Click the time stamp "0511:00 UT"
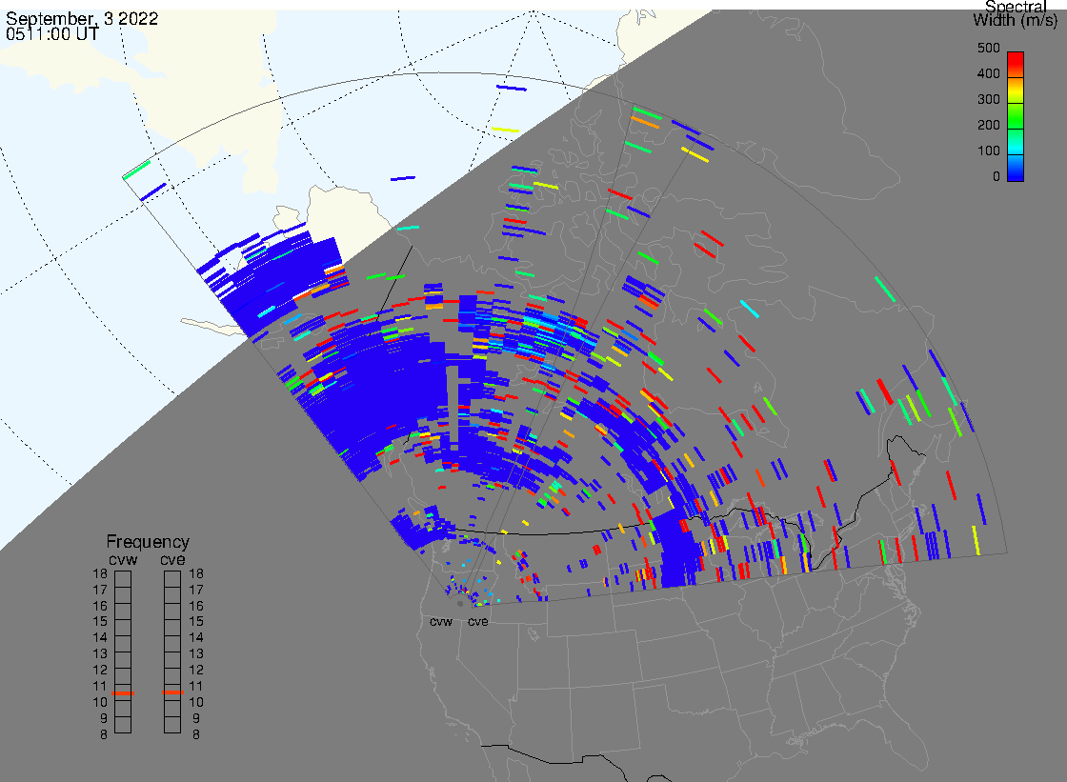The image size is (1067, 782). [x=51, y=34]
